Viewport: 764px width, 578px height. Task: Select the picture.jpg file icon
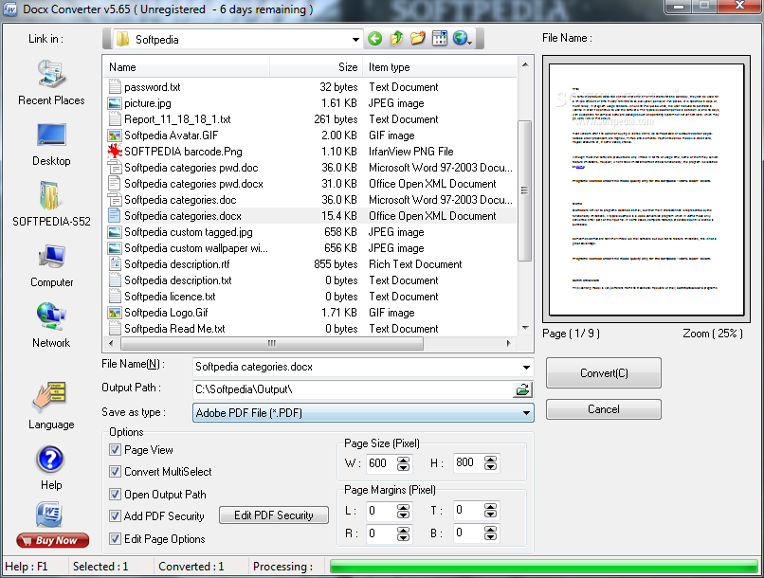115,103
